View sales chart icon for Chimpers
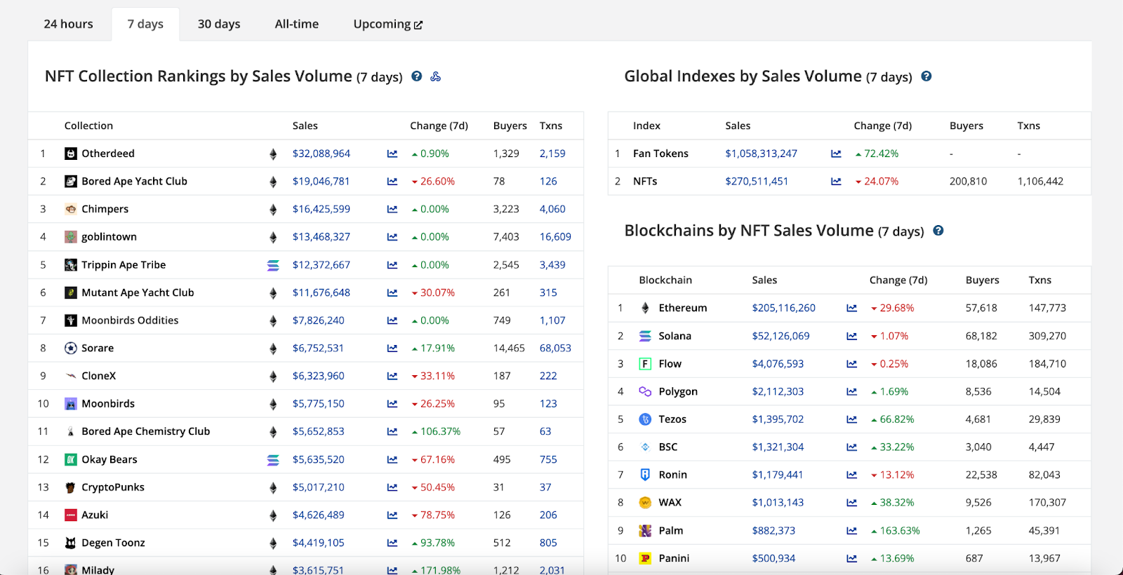1123x575 pixels. point(392,209)
